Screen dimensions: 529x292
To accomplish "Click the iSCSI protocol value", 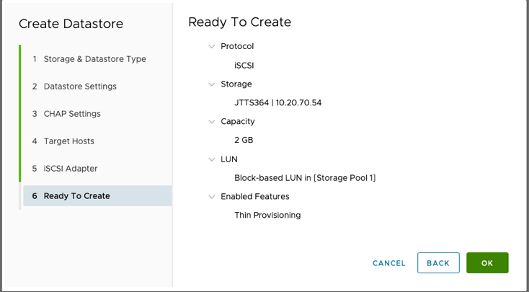I will (244, 65).
